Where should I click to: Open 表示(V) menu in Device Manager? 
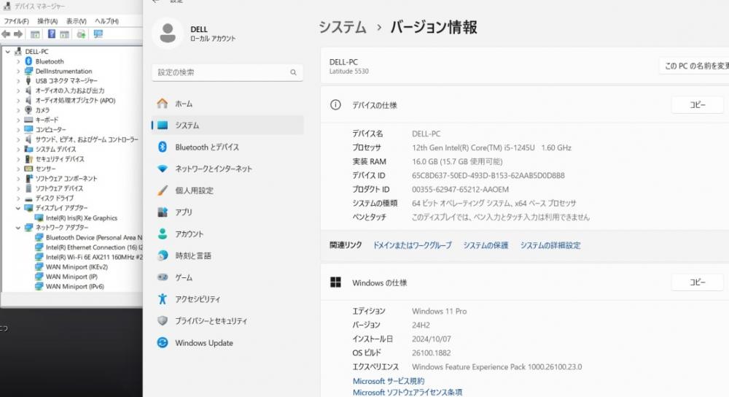coord(77,21)
